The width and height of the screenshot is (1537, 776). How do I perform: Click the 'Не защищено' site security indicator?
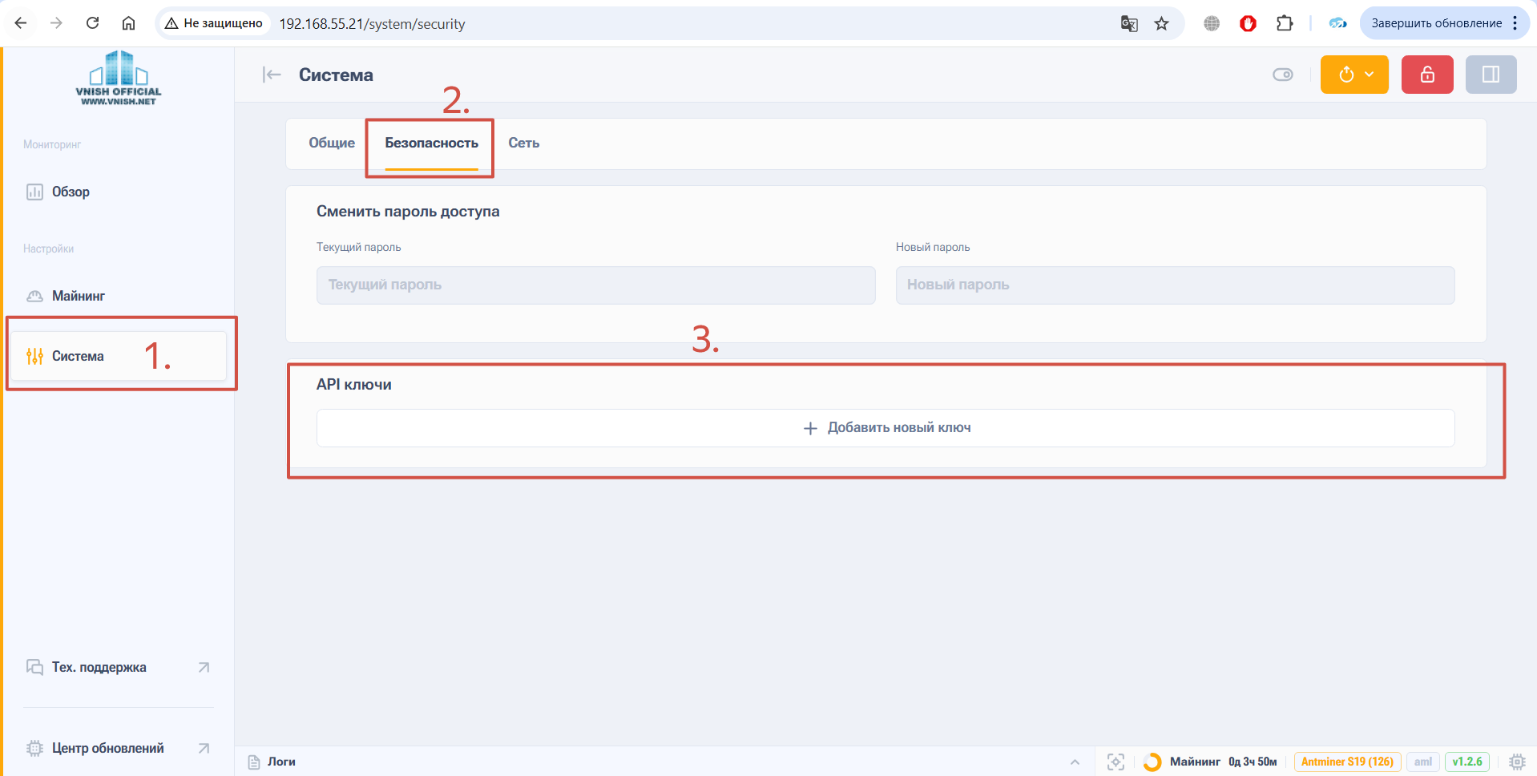[214, 23]
